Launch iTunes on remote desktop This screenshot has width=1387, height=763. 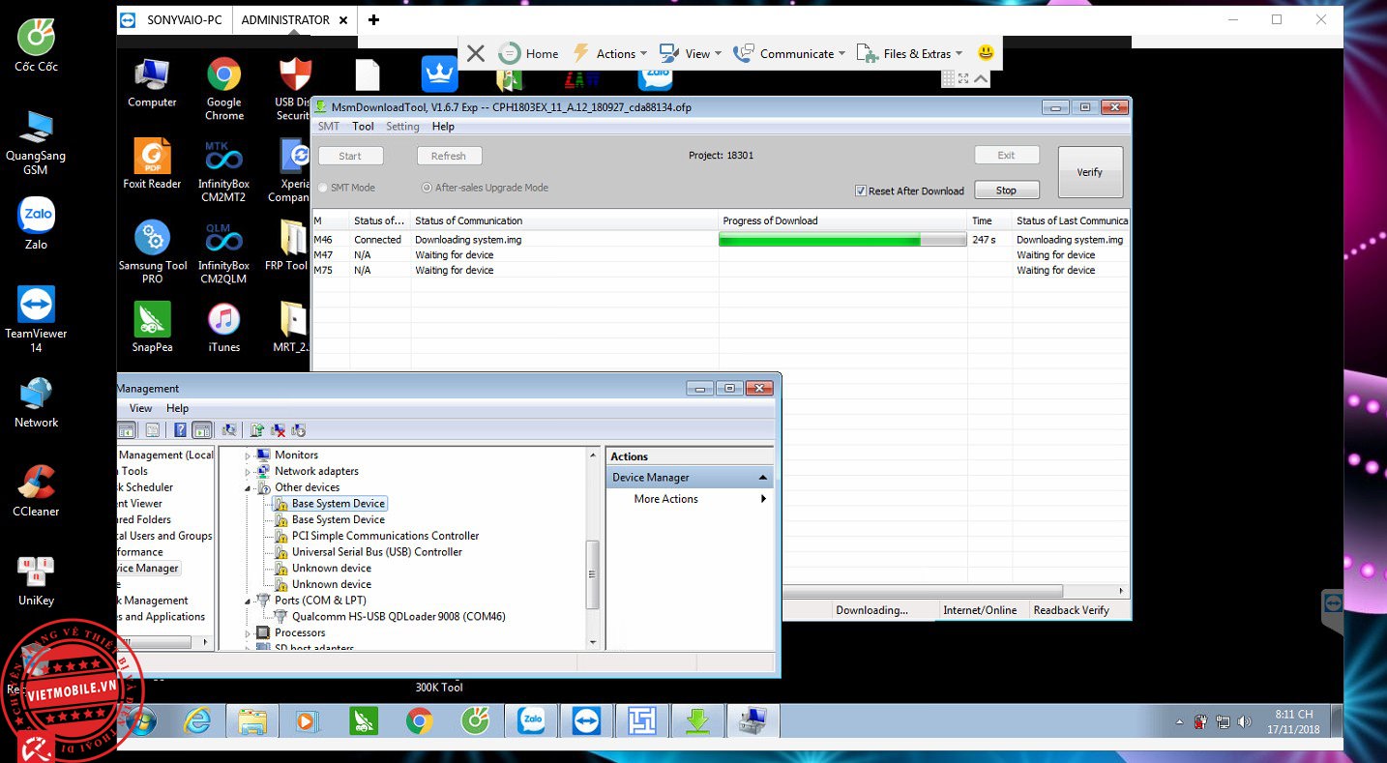click(224, 327)
